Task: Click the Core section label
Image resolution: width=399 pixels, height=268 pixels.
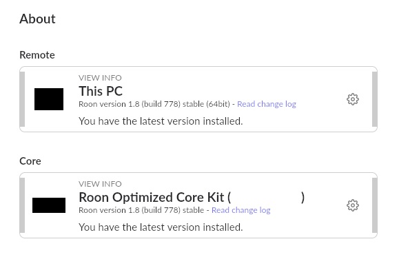Action: pyautogui.click(x=30, y=161)
